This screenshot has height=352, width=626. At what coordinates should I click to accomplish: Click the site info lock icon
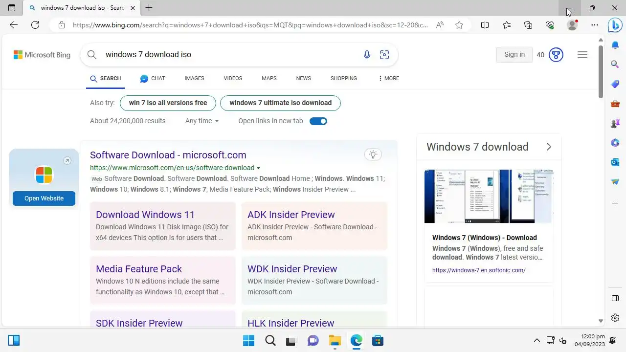click(x=61, y=25)
